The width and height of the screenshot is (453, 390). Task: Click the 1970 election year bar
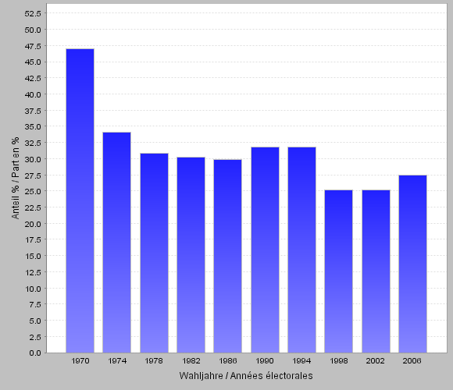[x=80, y=200]
